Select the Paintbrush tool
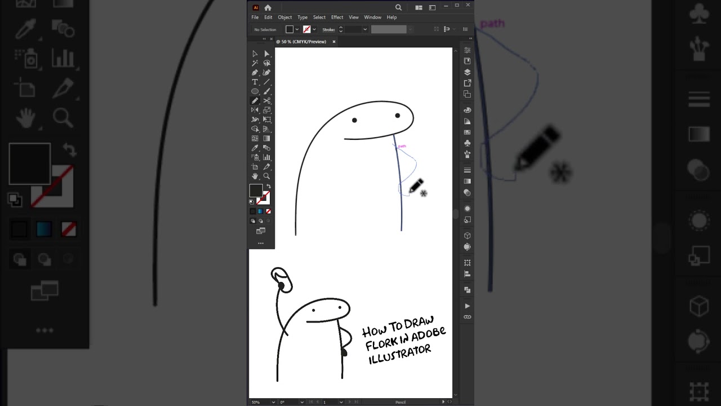Screen dimensions: 721x406 coord(267,91)
